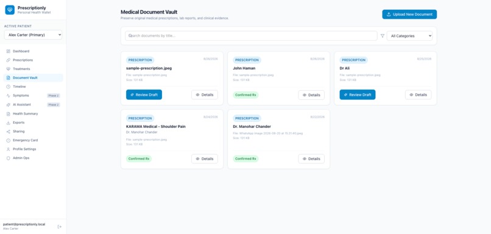Open AI Assistant Phase 2 item
This screenshot has height=234, width=491.
(33, 105)
